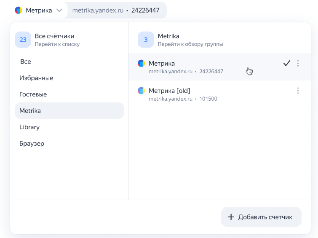This screenshot has width=318, height=238.
Task: Click the metrika.yandex.ru 24226447 breadcrumb
Action: [116, 10]
